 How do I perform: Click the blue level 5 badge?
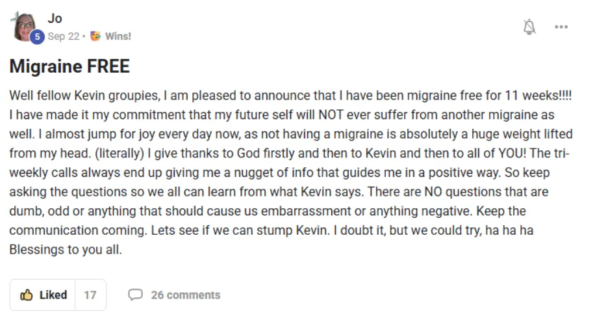coord(37,37)
